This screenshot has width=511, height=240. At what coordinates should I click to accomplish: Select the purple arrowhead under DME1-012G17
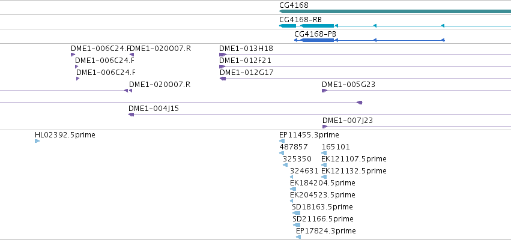point(223,79)
